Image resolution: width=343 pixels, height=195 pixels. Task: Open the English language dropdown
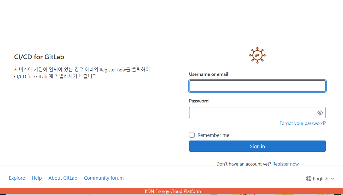pos(320,179)
